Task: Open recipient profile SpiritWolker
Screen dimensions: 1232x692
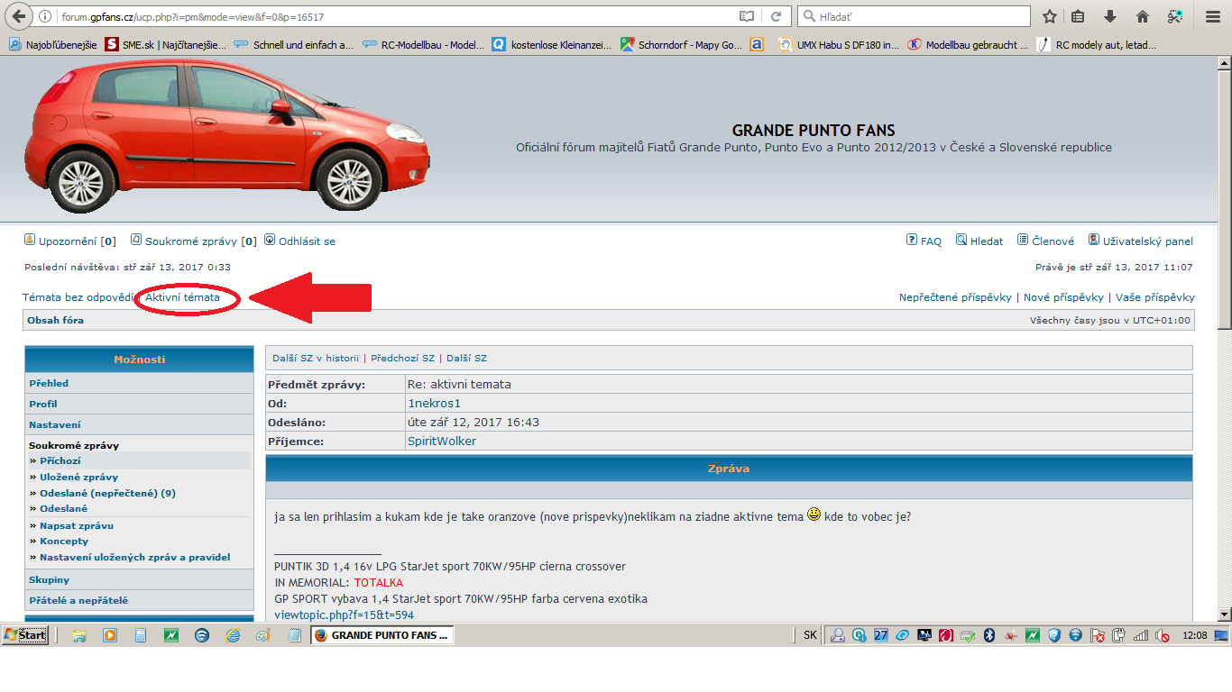Action: (x=442, y=441)
